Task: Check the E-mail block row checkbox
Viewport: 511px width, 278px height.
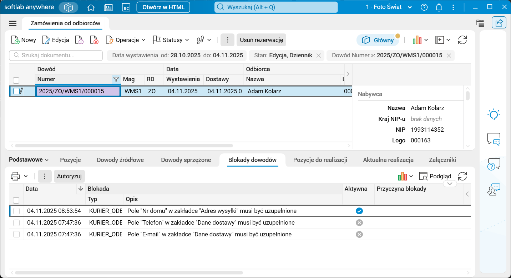Action: (16, 234)
